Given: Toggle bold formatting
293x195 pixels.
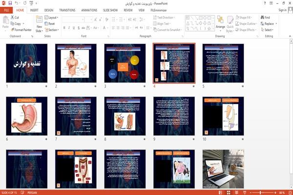Looking at the screenshot, I should (x=64, y=28).
